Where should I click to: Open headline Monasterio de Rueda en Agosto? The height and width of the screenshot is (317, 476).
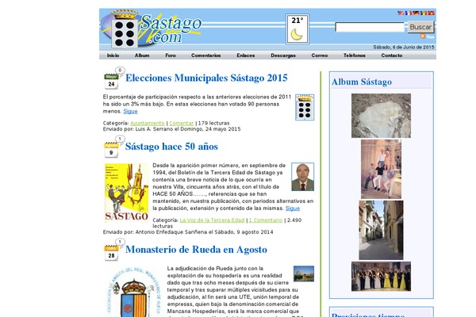point(196,250)
